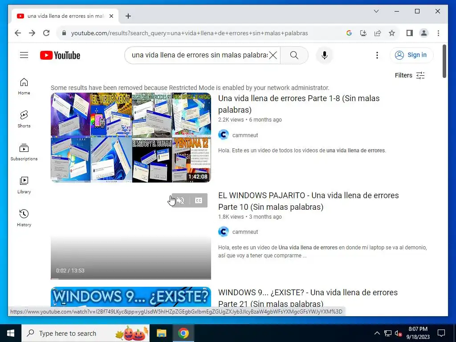The height and width of the screenshot is (342, 456).
Task: Bookmark this page with the star icon
Action: coord(392,33)
